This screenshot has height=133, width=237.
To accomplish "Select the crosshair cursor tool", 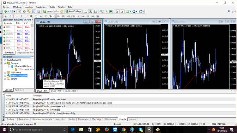I will (10, 16).
